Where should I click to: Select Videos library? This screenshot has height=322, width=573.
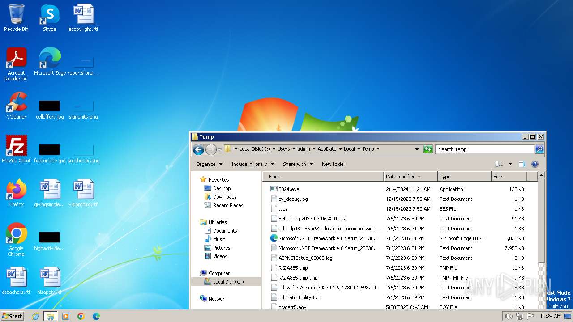point(220,256)
